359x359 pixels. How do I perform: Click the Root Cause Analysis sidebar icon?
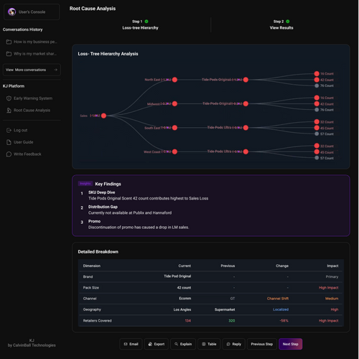(9, 111)
